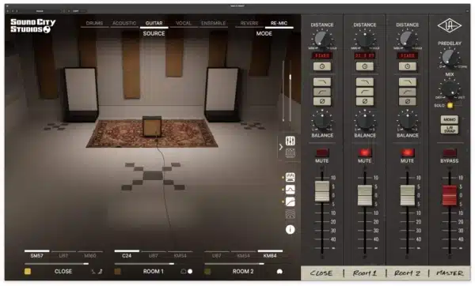
Task: Click the Sound City Studios logo
Action: pos(32,26)
